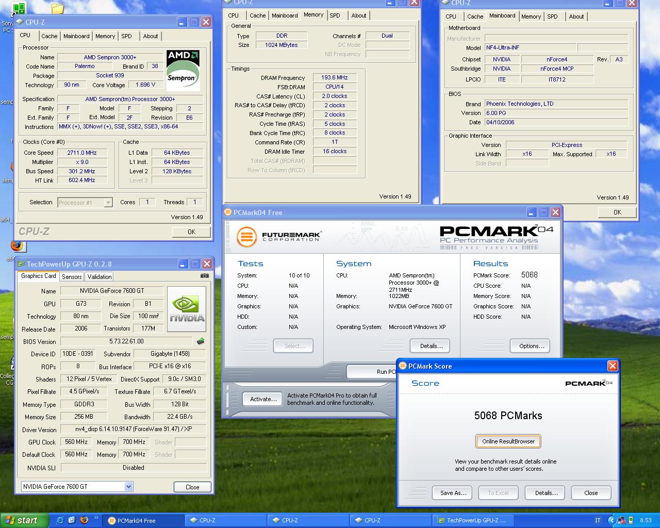Expand hidden system tray icons arrow
Image resolution: width=660 pixels, height=528 pixels.
[612, 520]
